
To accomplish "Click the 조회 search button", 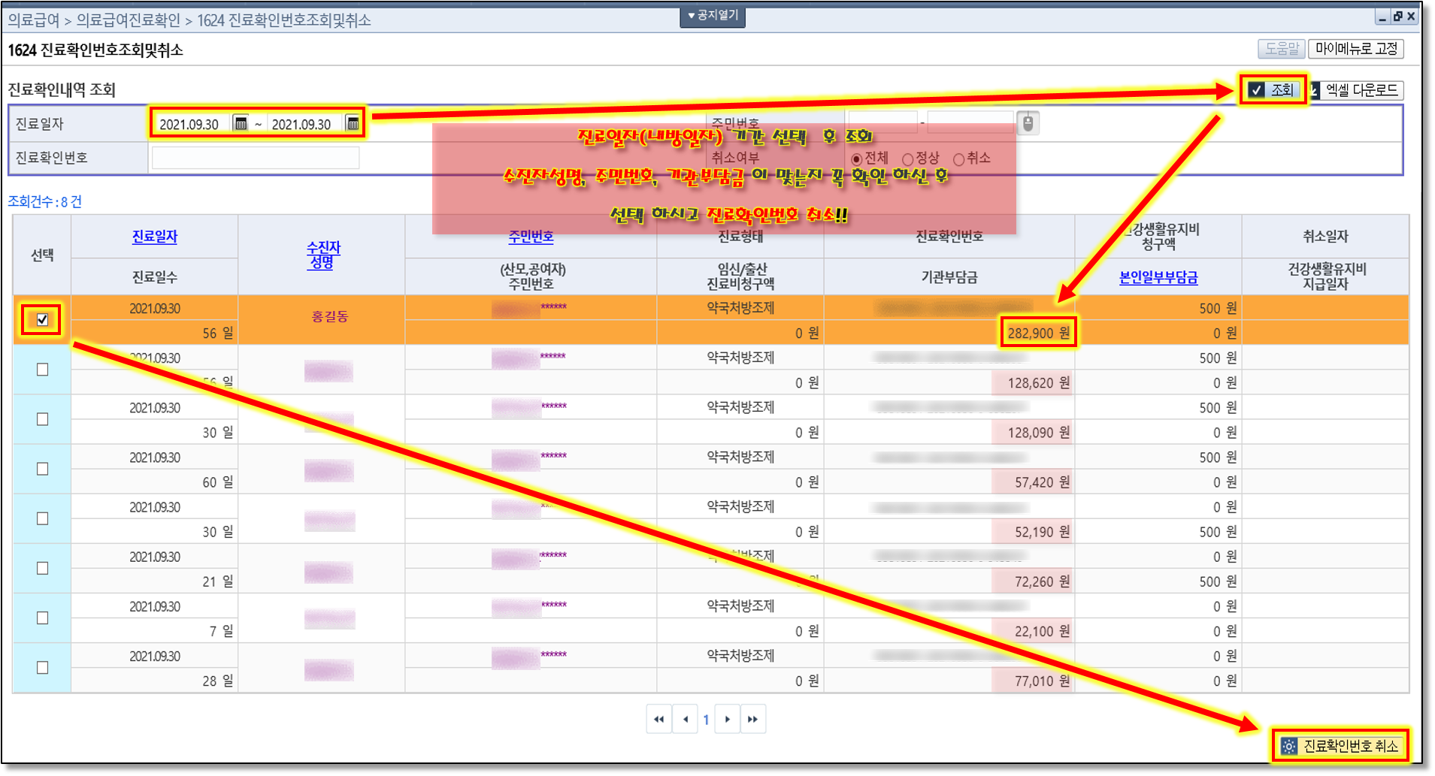I will pyautogui.click(x=1272, y=90).
